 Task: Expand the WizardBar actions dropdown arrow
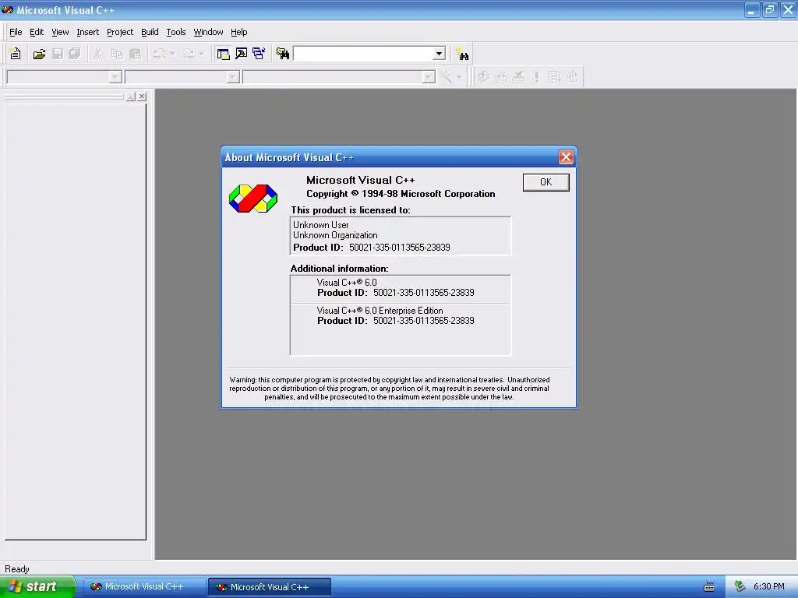point(459,77)
